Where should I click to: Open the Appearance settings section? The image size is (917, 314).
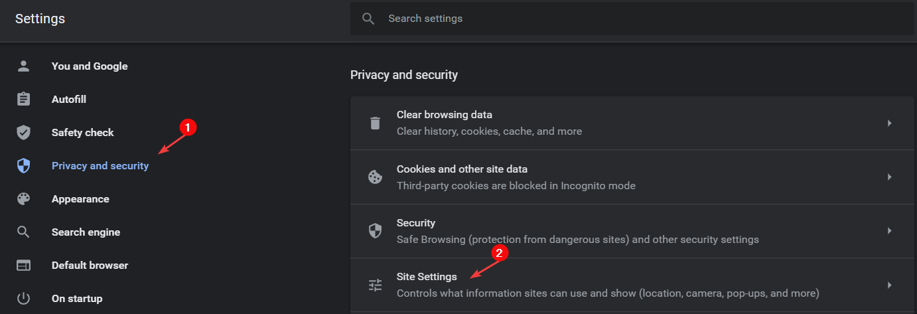(x=80, y=198)
